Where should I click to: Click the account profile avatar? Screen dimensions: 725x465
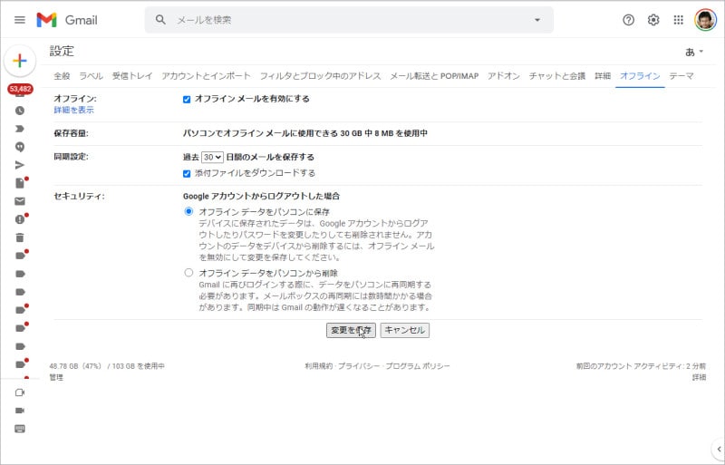705,20
